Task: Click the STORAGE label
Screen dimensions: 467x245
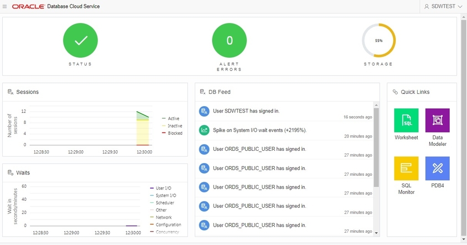Action: [x=378, y=64]
